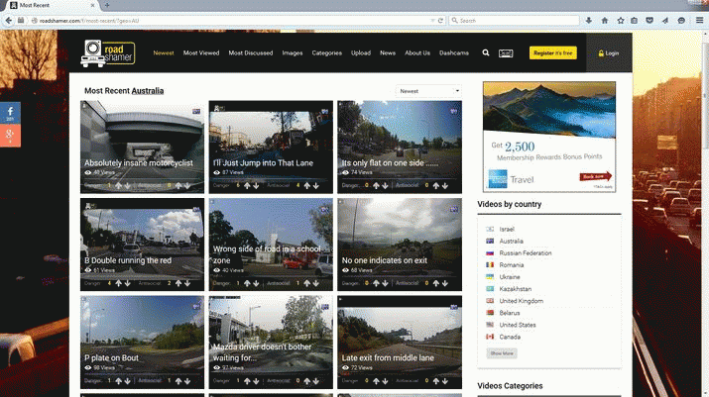Go to the Upload page
This screenshot has width=709, height=397.
pos(361,52)
